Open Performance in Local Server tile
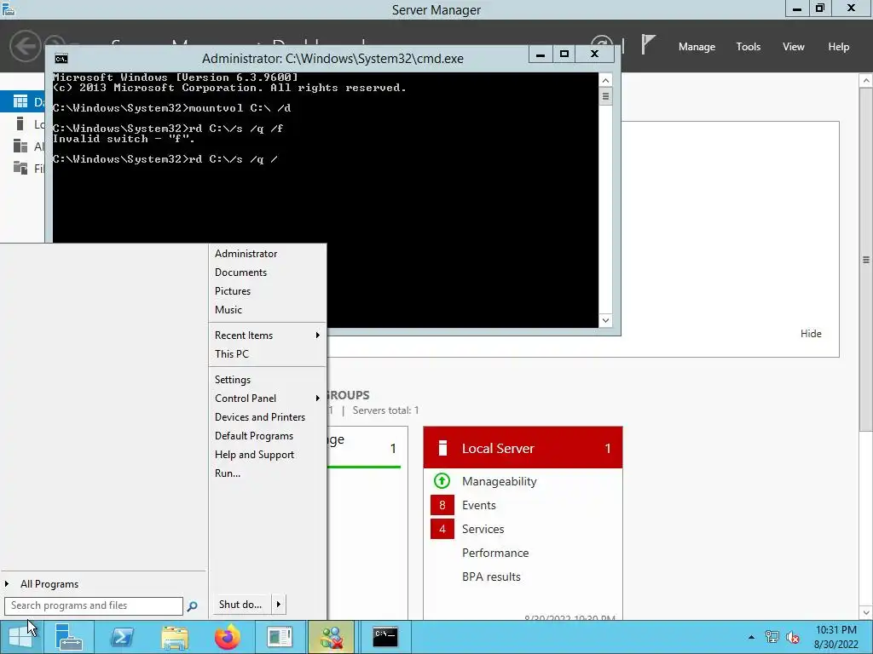Screen dimensions: 873x654 [x=495, y=553]
